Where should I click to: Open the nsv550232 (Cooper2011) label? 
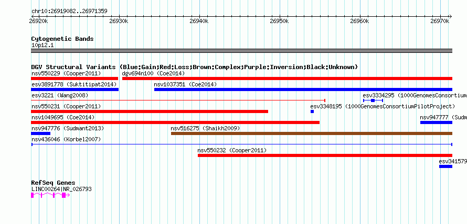pyautogui.click(x=232, y=150)
